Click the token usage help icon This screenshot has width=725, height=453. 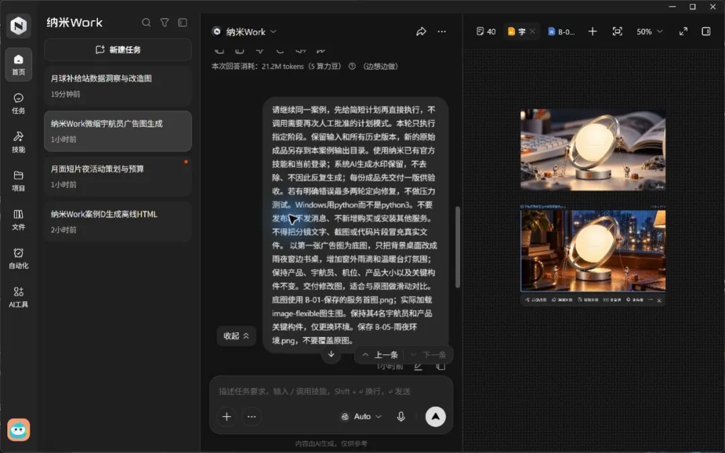[x=352, y=66]
